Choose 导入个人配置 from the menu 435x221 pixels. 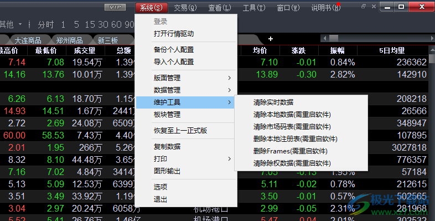click(185, 62)
